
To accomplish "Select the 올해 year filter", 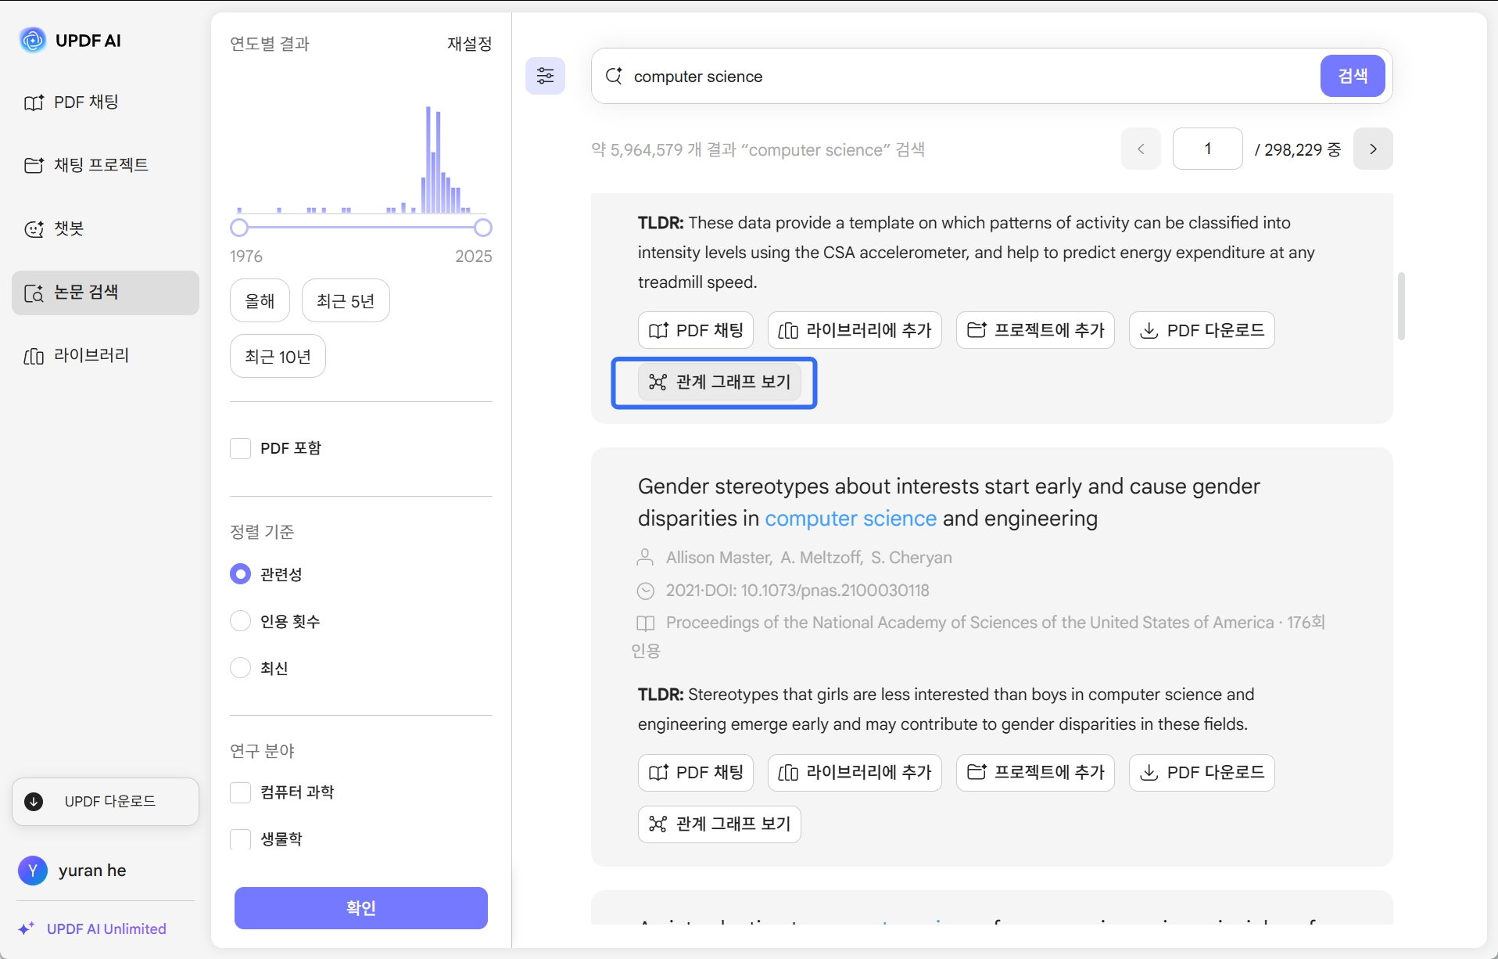I will 260,300.
